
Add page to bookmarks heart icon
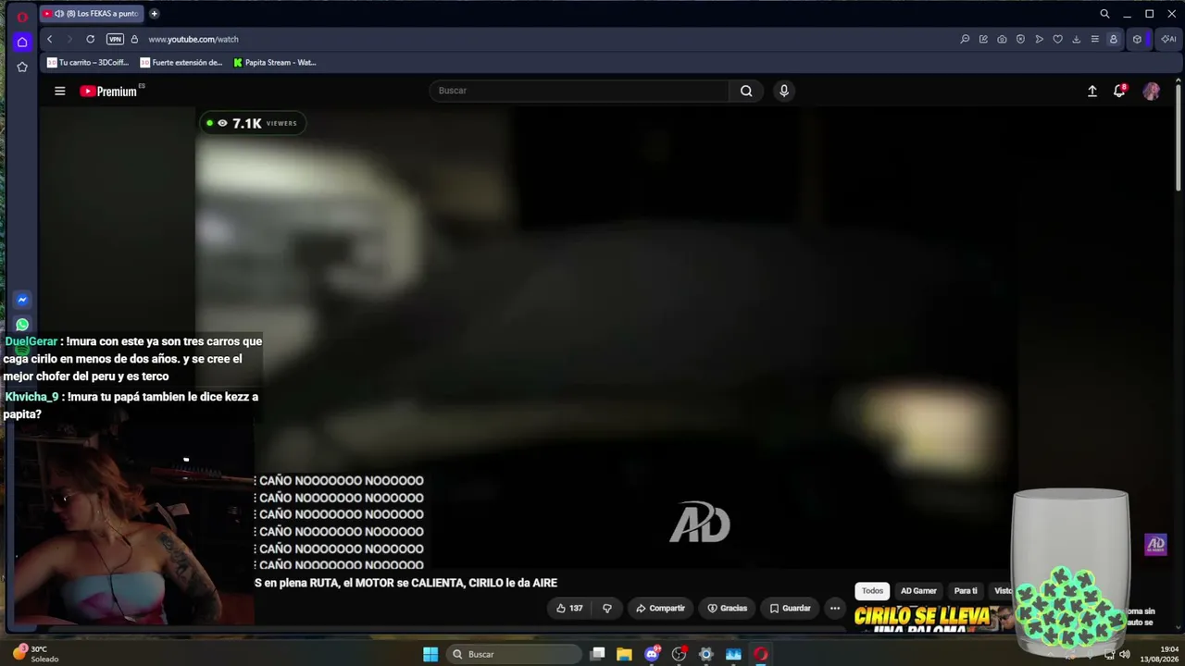point(1057,39)
